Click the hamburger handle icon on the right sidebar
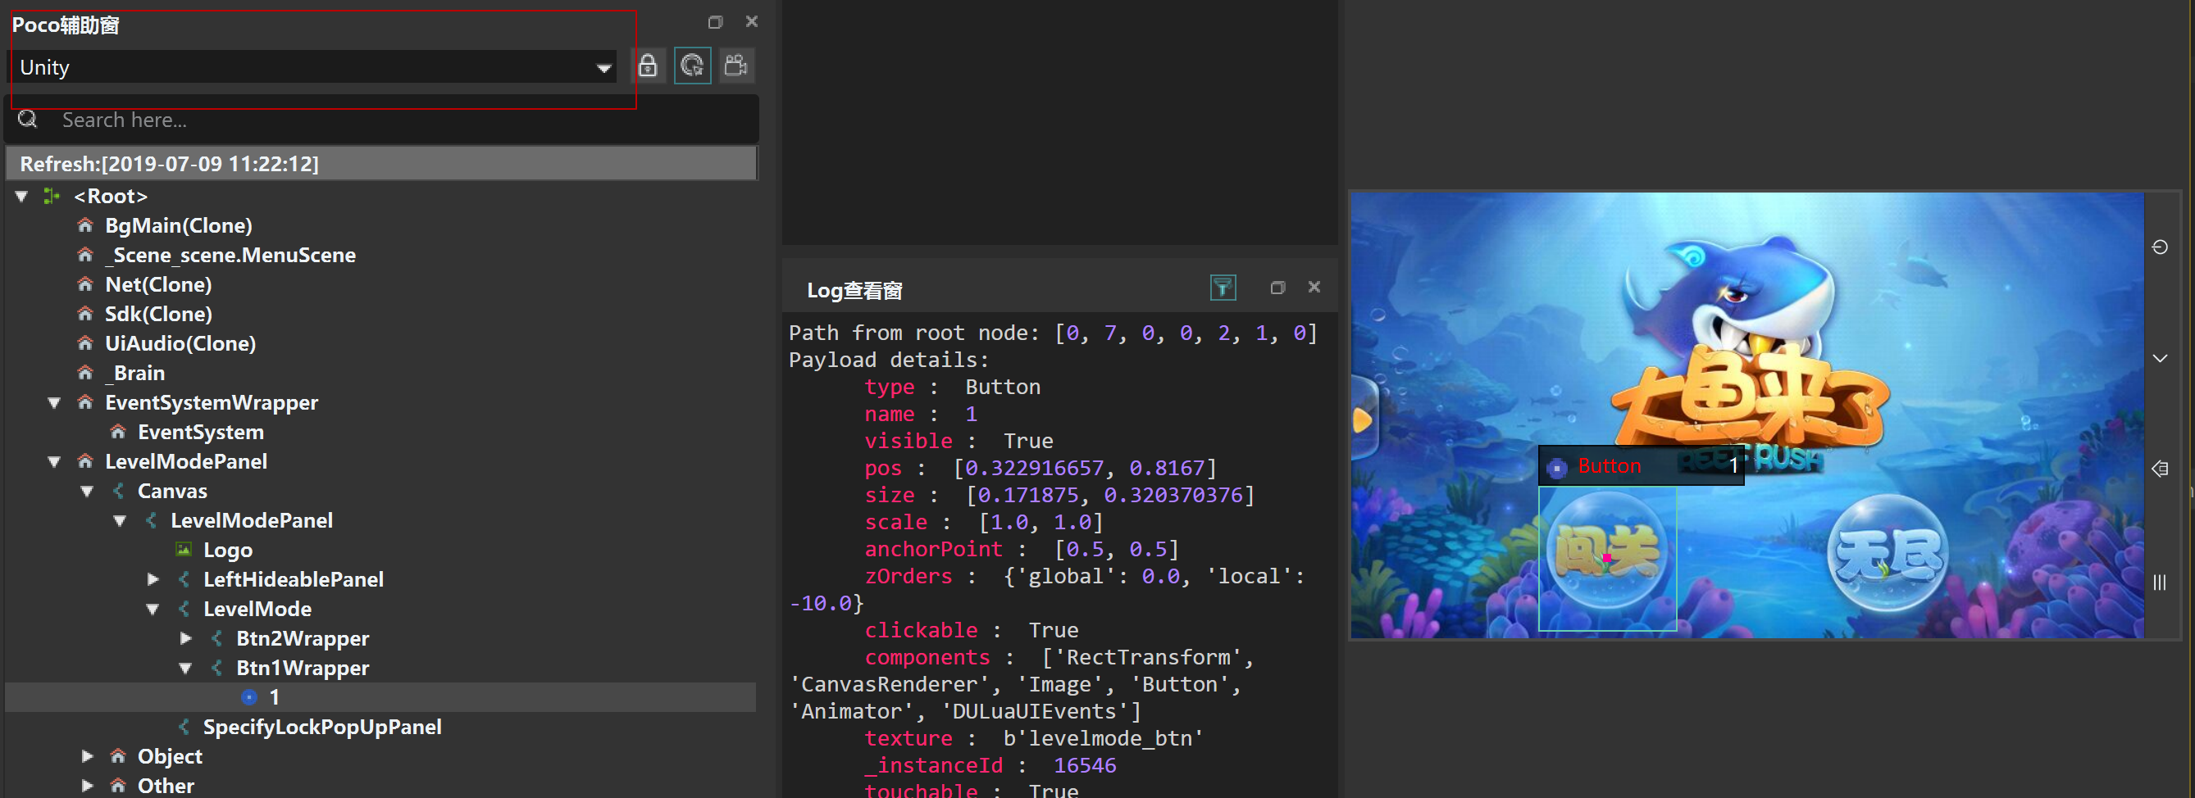 pos(2161,583)
